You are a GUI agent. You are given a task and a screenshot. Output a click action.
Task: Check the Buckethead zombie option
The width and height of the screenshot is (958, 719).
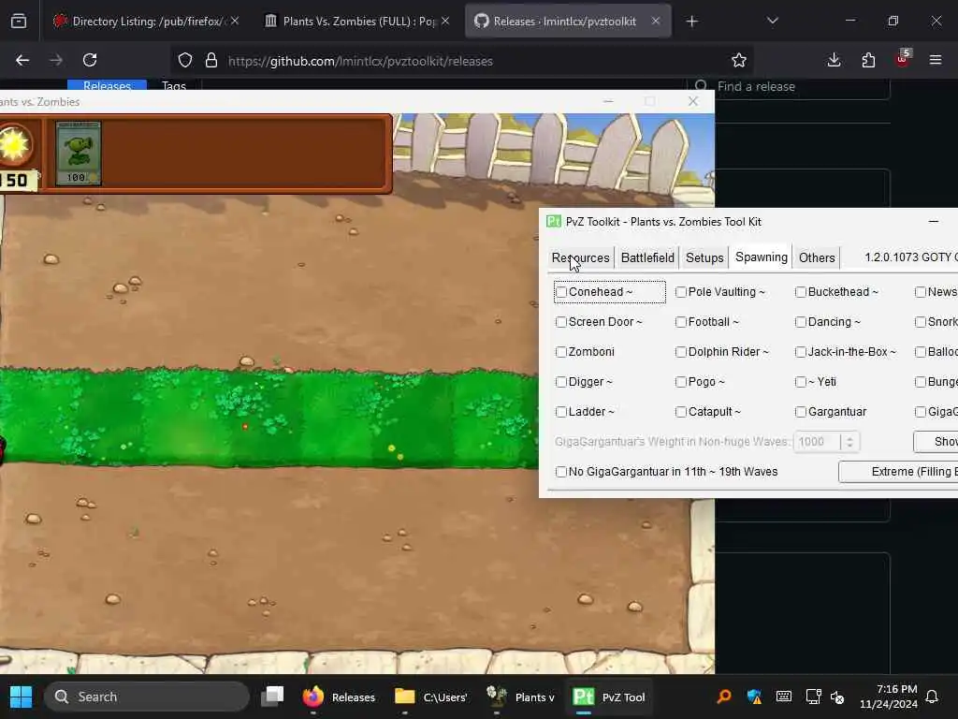tap(801, 292)
